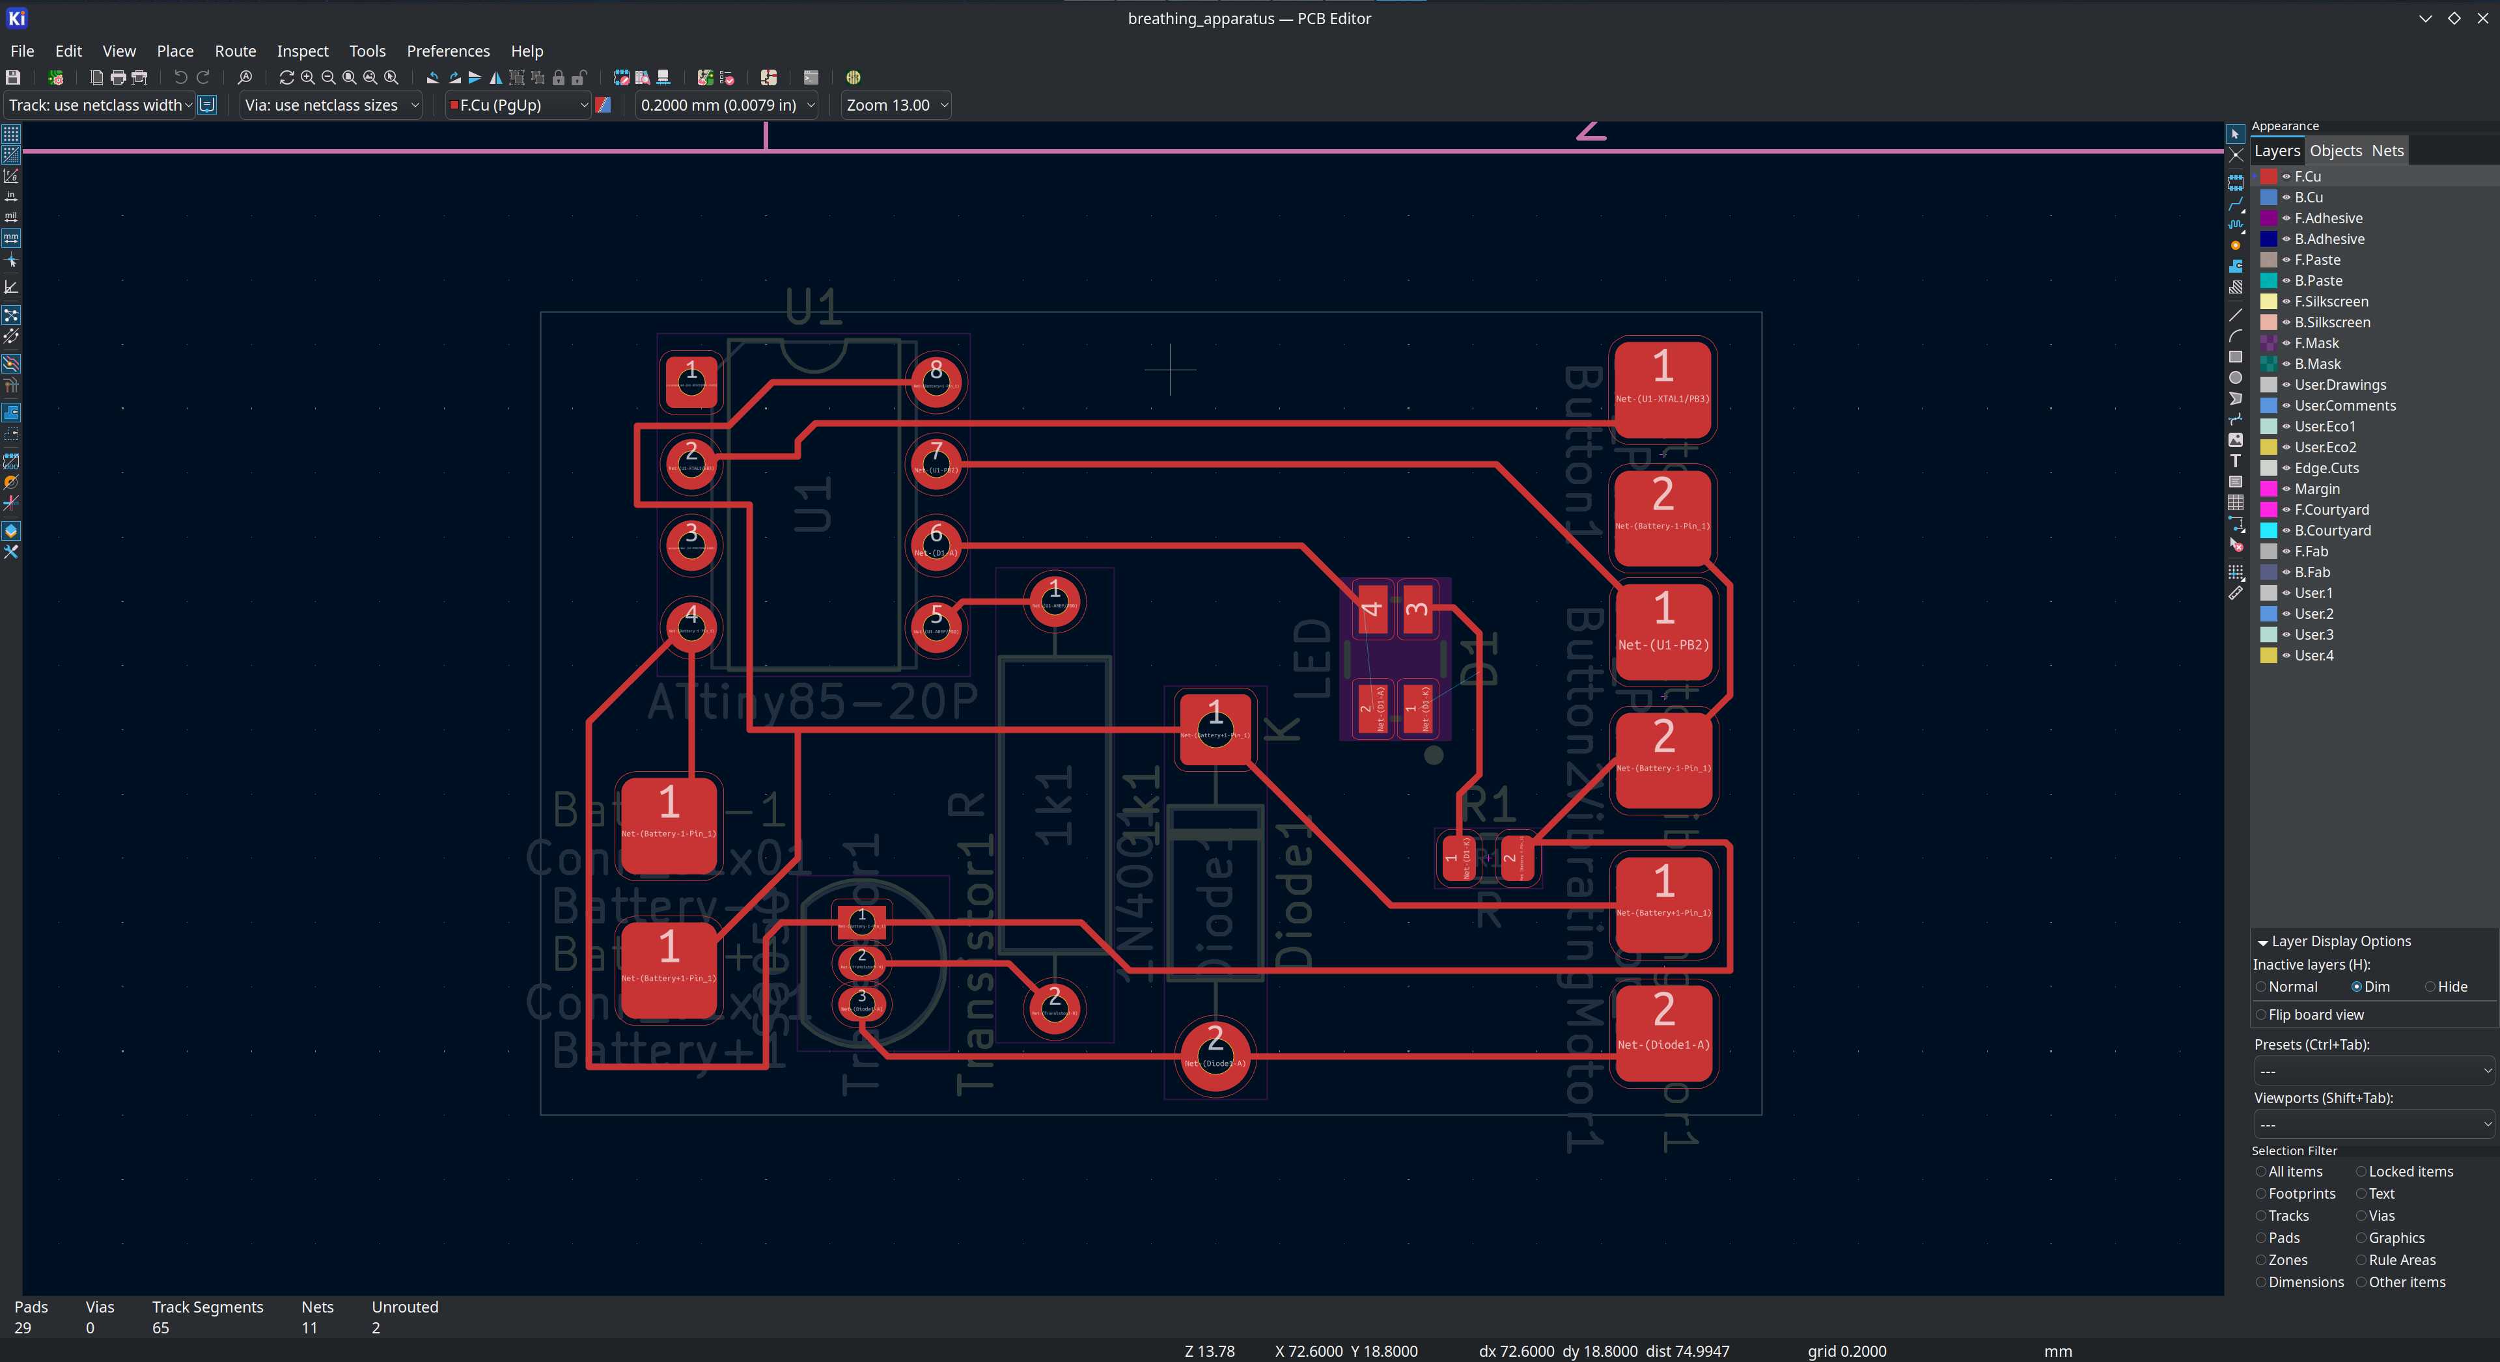Set inactive layers to Hide
The width and height of the screenshot is (2500, 1362).
tap(2430, 987)
